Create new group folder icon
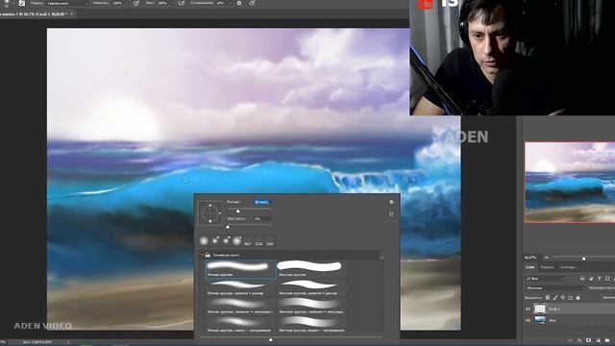 coord(607,340)
